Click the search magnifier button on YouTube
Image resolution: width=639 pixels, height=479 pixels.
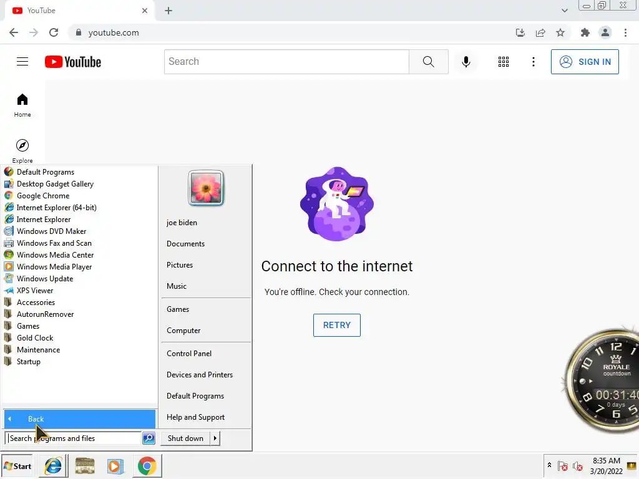coord(428,62)
